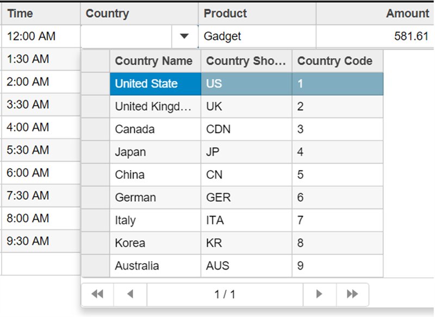Open the Country dropdown arrow
The height and width of the screenshot is (317, 435).
click(x=184, y=36)
